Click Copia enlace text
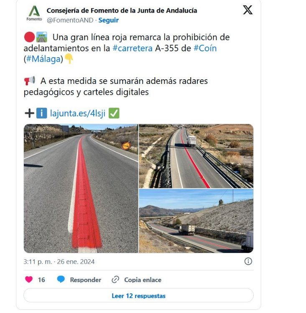The image size is (306, 313). pos(143,280)
